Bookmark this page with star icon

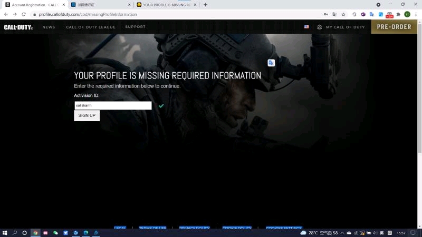[343, 14]
